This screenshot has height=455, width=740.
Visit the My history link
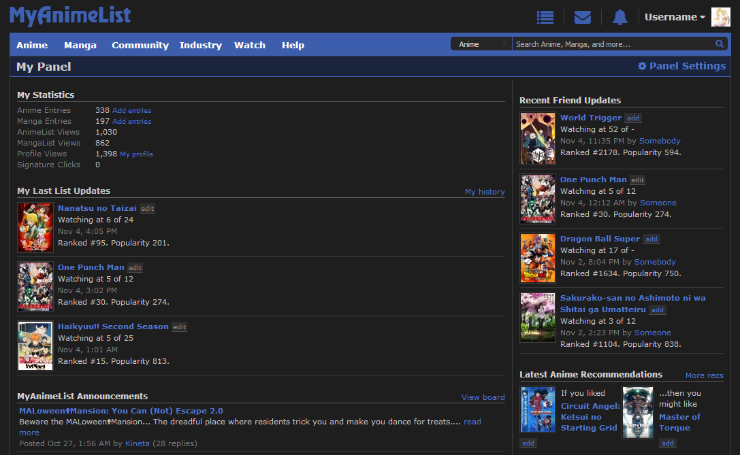tap(485, 191)
